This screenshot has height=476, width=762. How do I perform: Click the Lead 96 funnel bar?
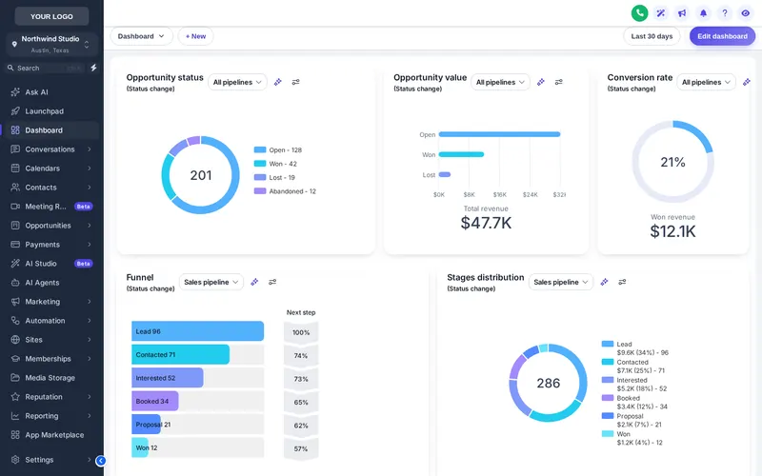[198, 331]
